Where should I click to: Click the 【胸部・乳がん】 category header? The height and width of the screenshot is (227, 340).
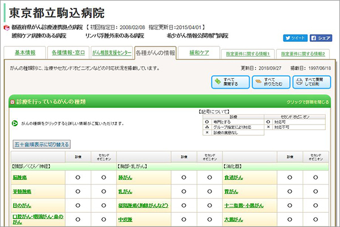[x=132, y=166]
